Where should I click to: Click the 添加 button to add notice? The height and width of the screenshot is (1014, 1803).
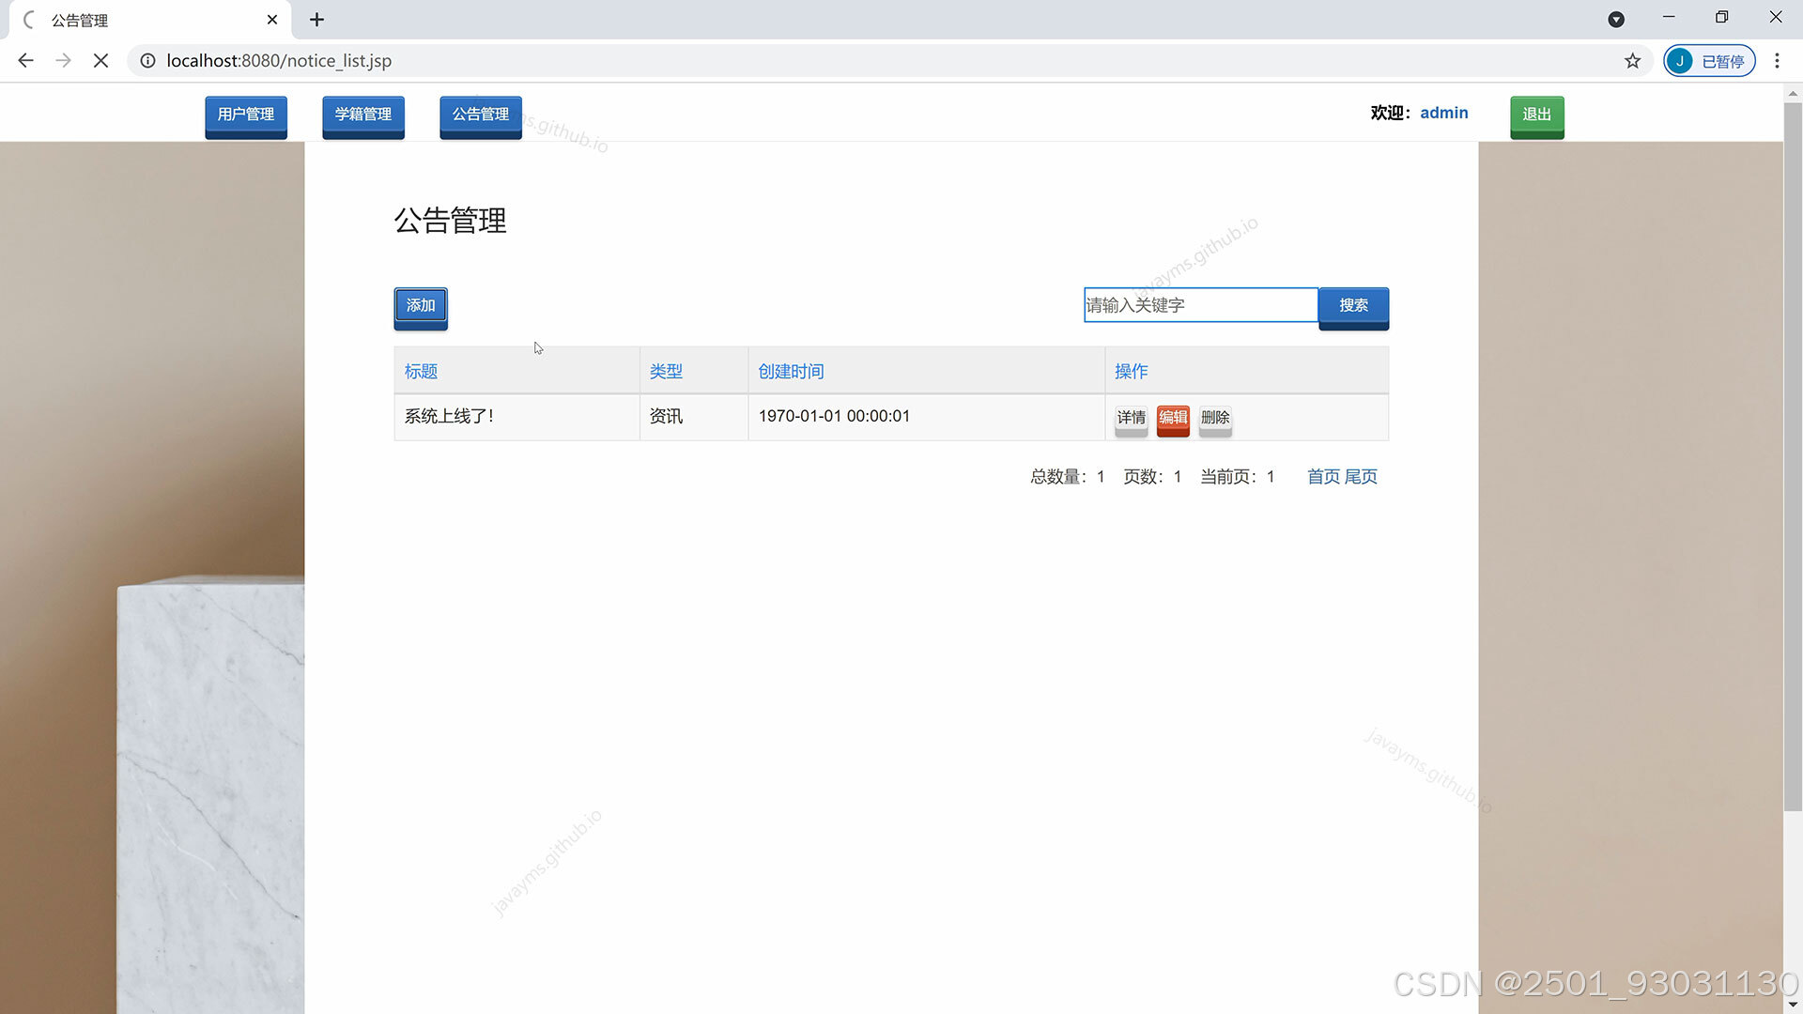421,308
